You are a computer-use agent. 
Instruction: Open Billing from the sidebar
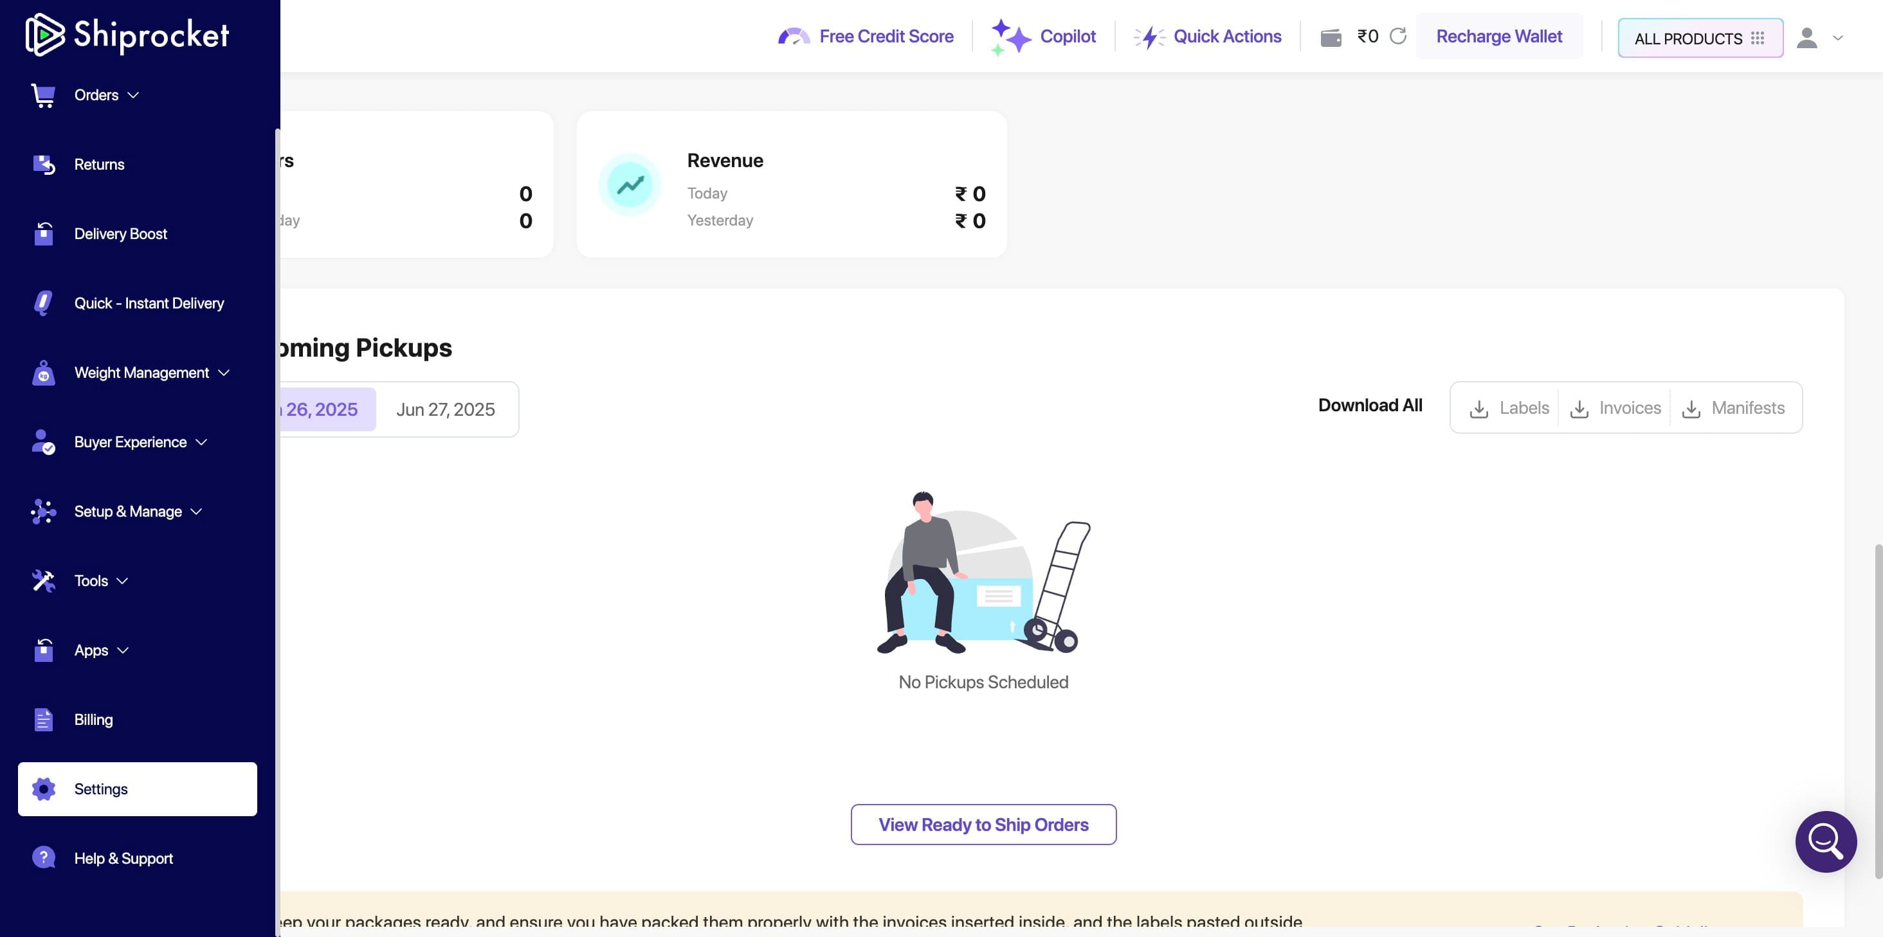[93, 719]
